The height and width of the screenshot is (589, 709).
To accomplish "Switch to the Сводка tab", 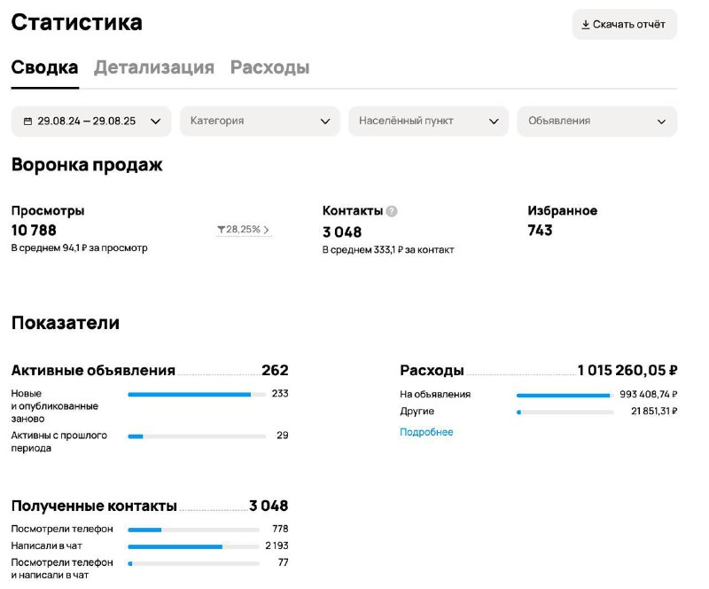I will coord(45,67).
